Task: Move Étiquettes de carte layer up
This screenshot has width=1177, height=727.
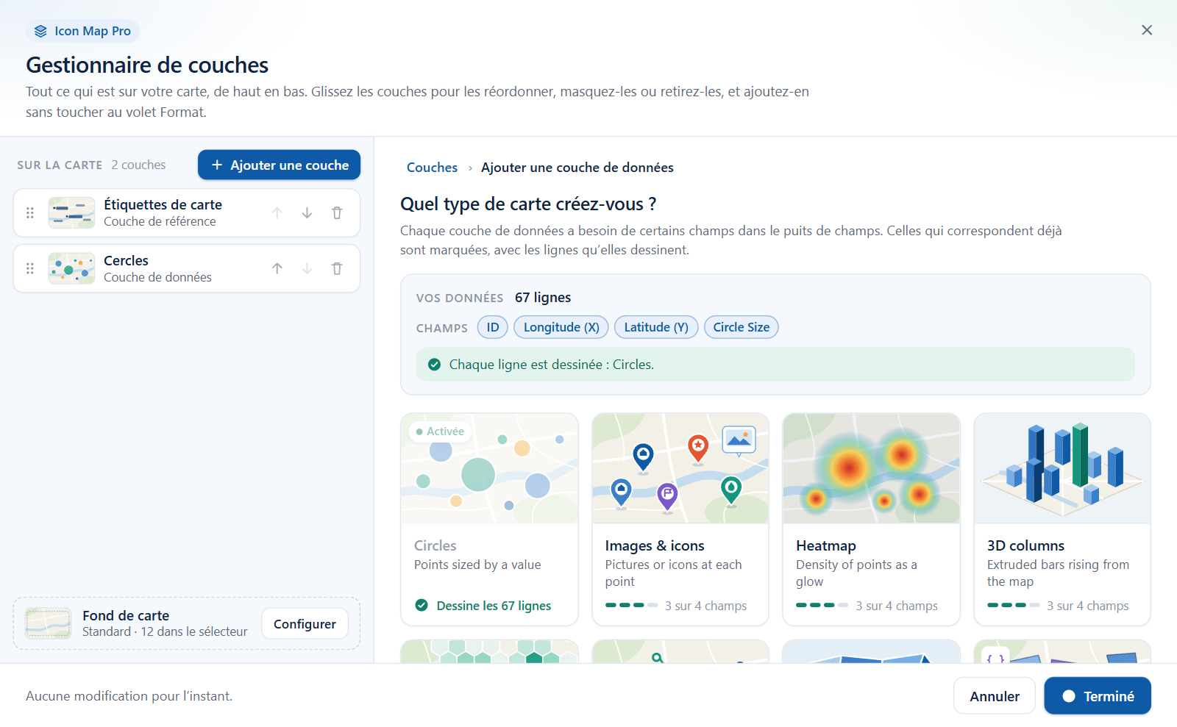Action: pyautogui.click(x=277, y=213)
